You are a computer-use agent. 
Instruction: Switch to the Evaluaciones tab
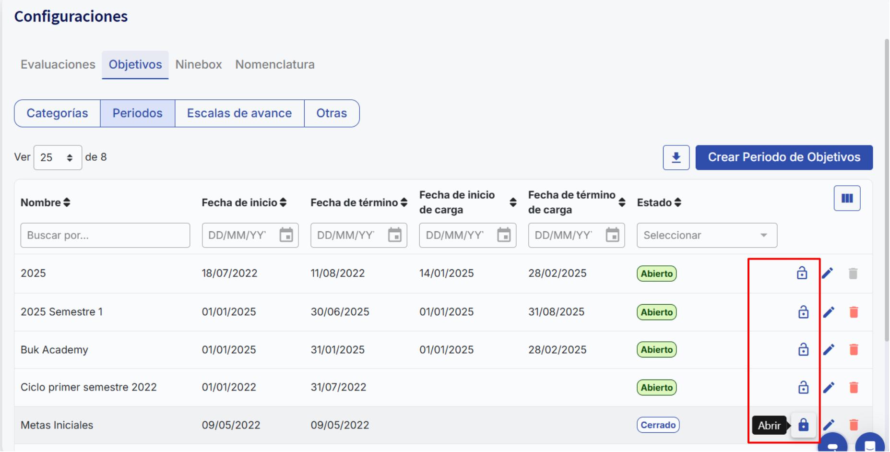pyautogui.click(x=58, y=64)
